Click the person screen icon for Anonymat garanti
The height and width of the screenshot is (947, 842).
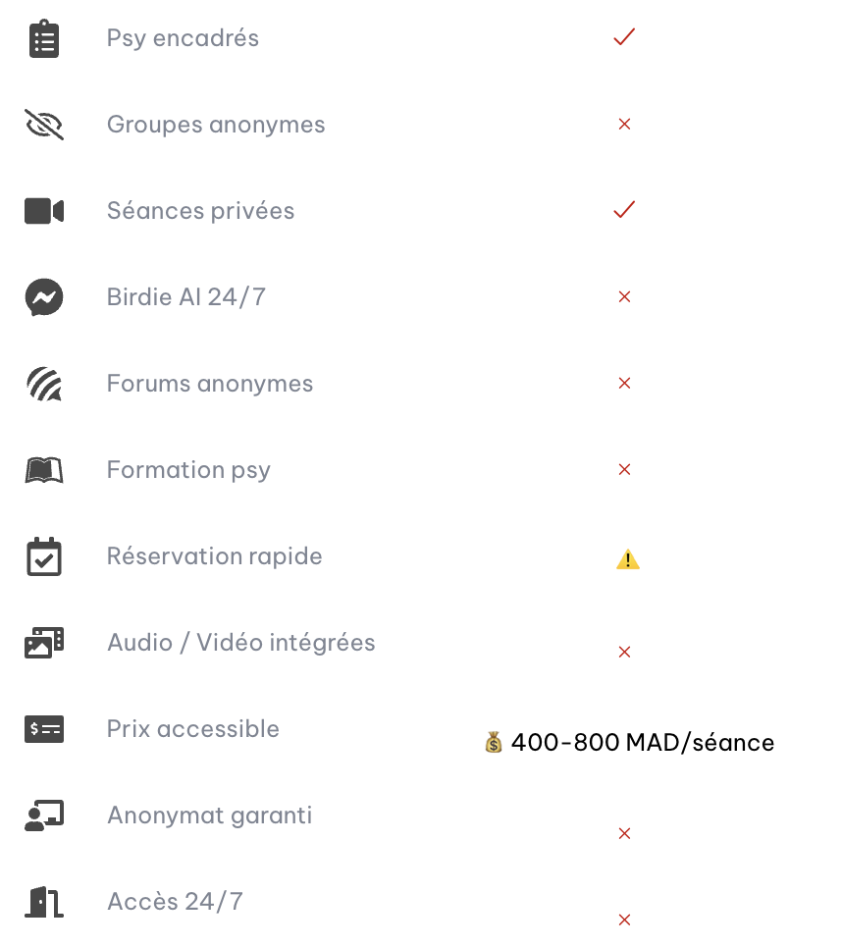[44, 815]
